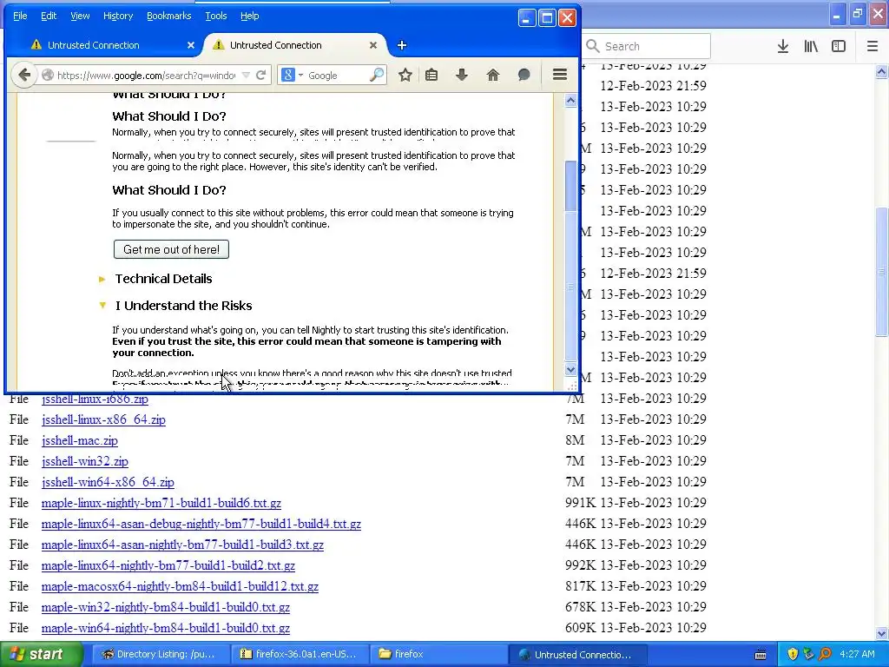Open new tab with plus button
Viewport: 889px width, 667px height.
click(x=401, y=45)
